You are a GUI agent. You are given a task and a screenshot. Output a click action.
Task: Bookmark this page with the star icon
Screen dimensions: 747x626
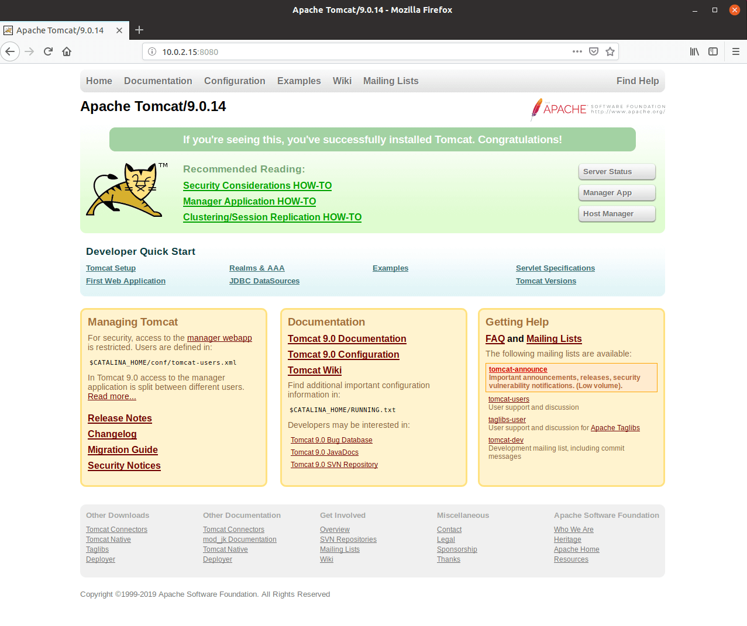(x=610, y=51)
